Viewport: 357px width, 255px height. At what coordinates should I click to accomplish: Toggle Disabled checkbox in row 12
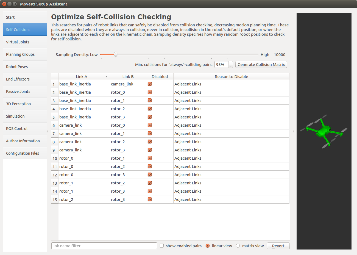tap(150, 175)
